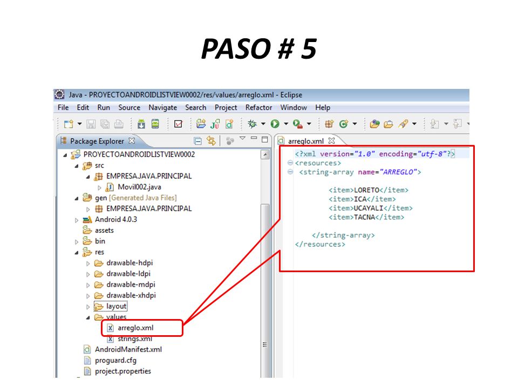
Task: Select the arreglo.xml editor tab
Action: point(305,141)
